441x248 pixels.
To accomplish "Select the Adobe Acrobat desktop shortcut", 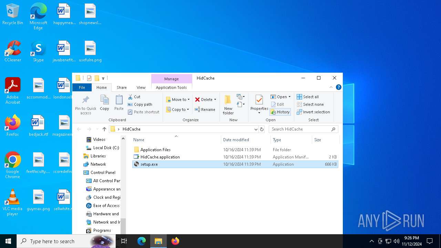I will click(x=13, y=91).
